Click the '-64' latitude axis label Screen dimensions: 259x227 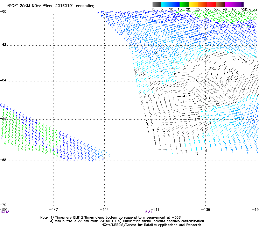(3, 80)
